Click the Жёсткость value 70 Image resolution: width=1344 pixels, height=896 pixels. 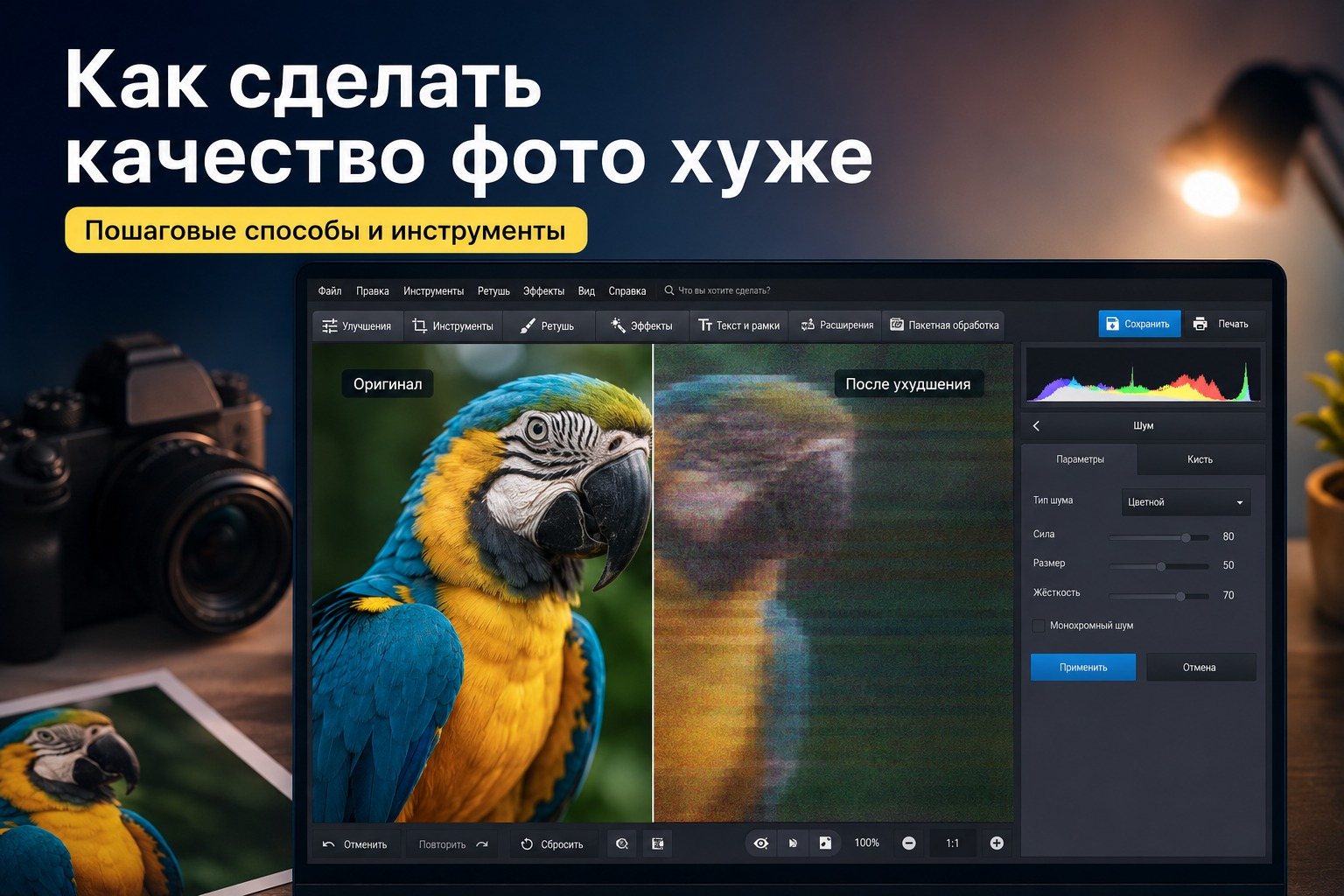1228,595
